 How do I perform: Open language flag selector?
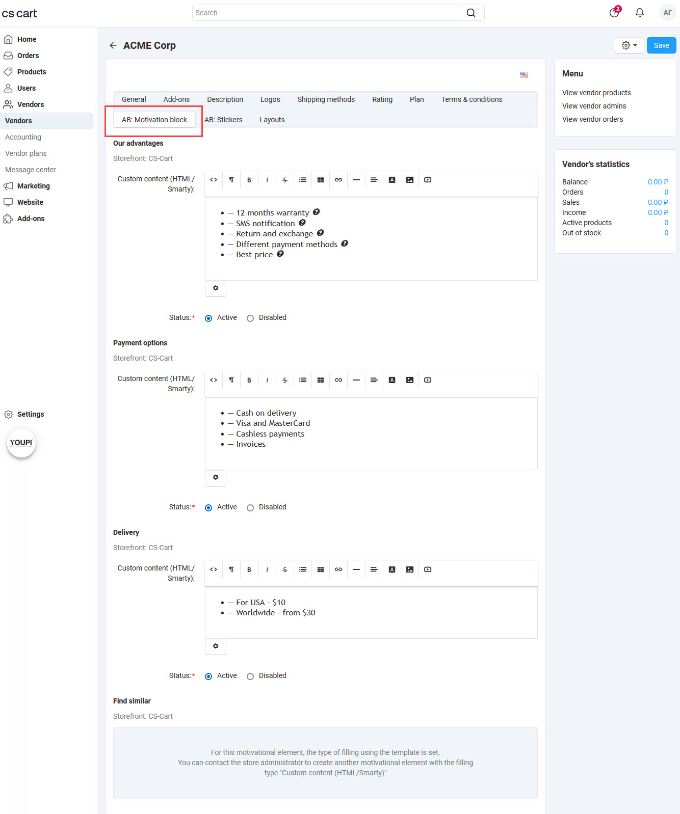click(524, 74)
